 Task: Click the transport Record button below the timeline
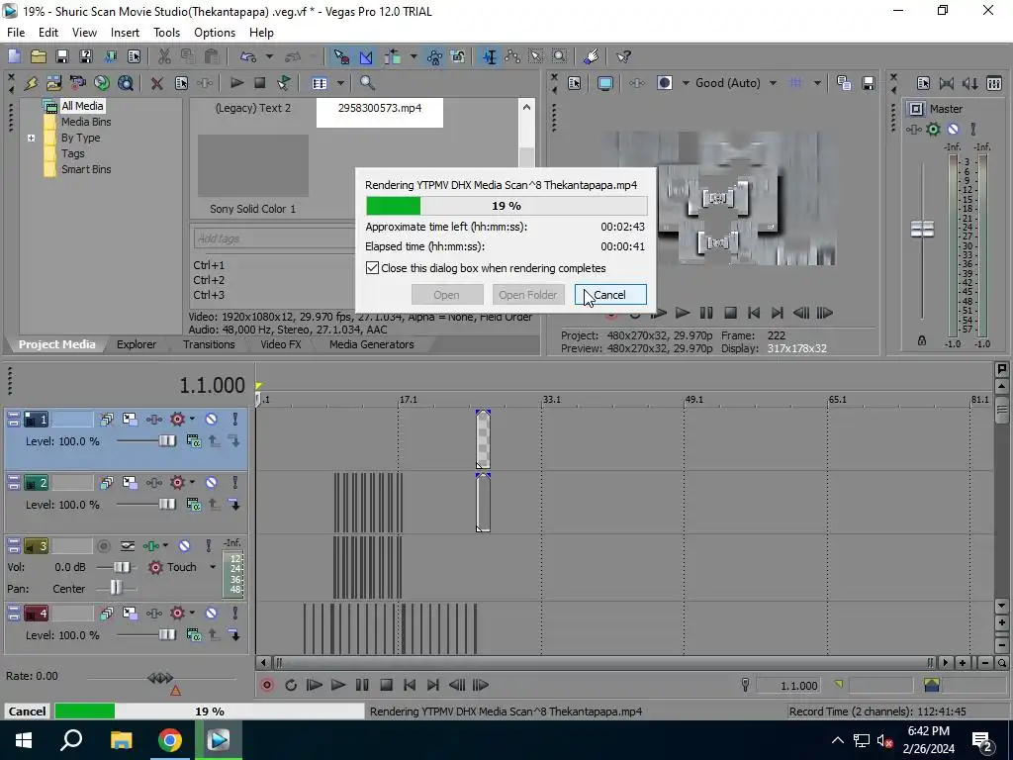pyautogui.click(x=267, y=685)
